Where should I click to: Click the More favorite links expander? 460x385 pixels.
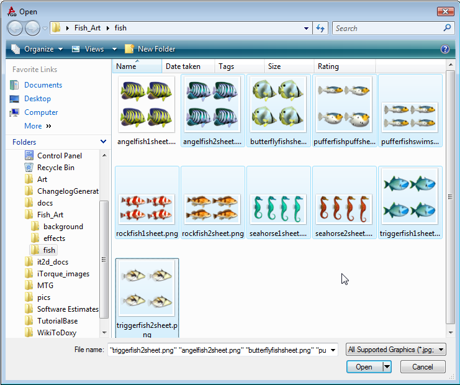pyautogui.click(x=38, y=126)
